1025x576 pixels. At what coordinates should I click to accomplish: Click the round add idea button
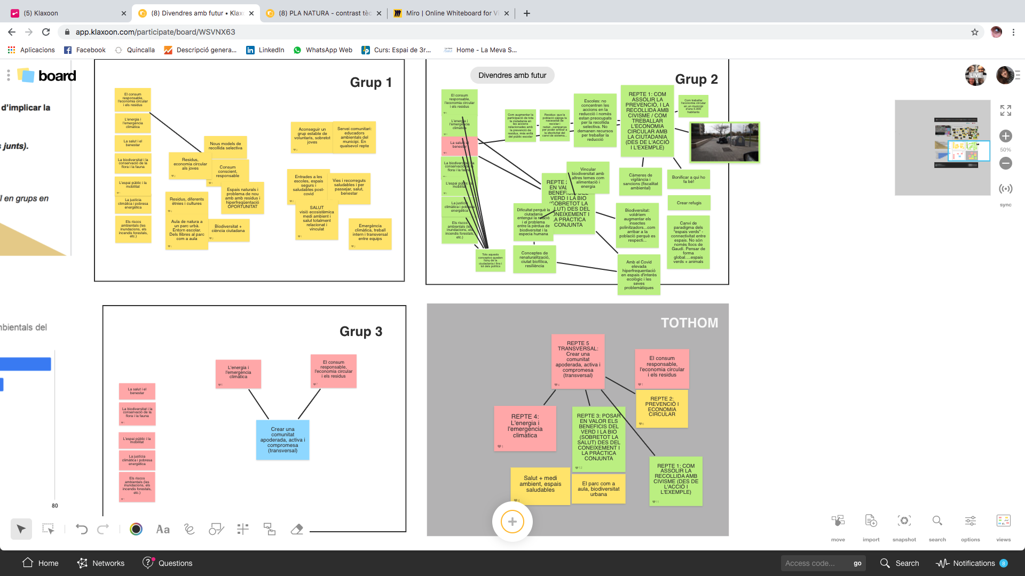(x=512, y=522)
